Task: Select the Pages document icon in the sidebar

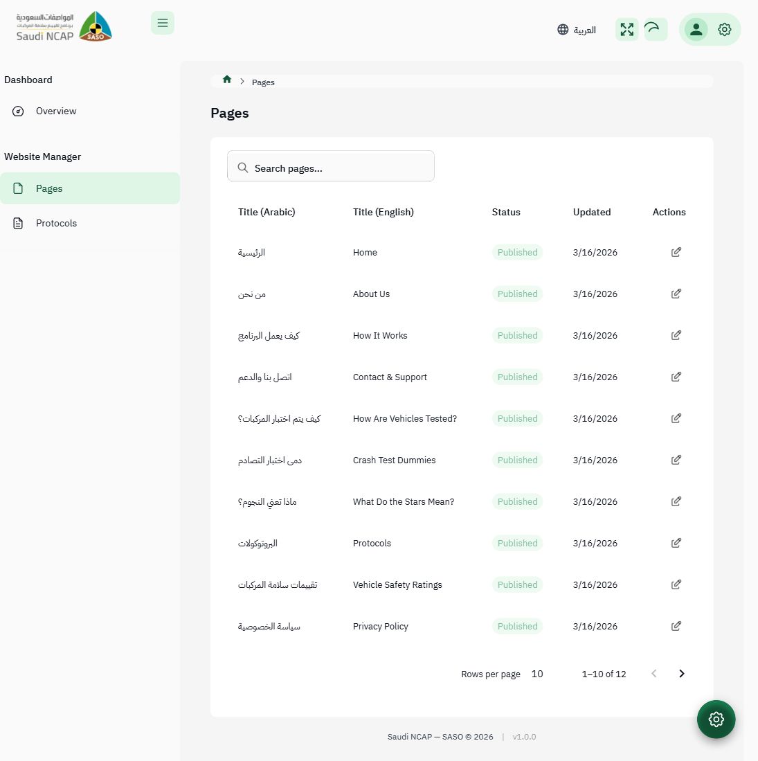Action: point(18,188)
